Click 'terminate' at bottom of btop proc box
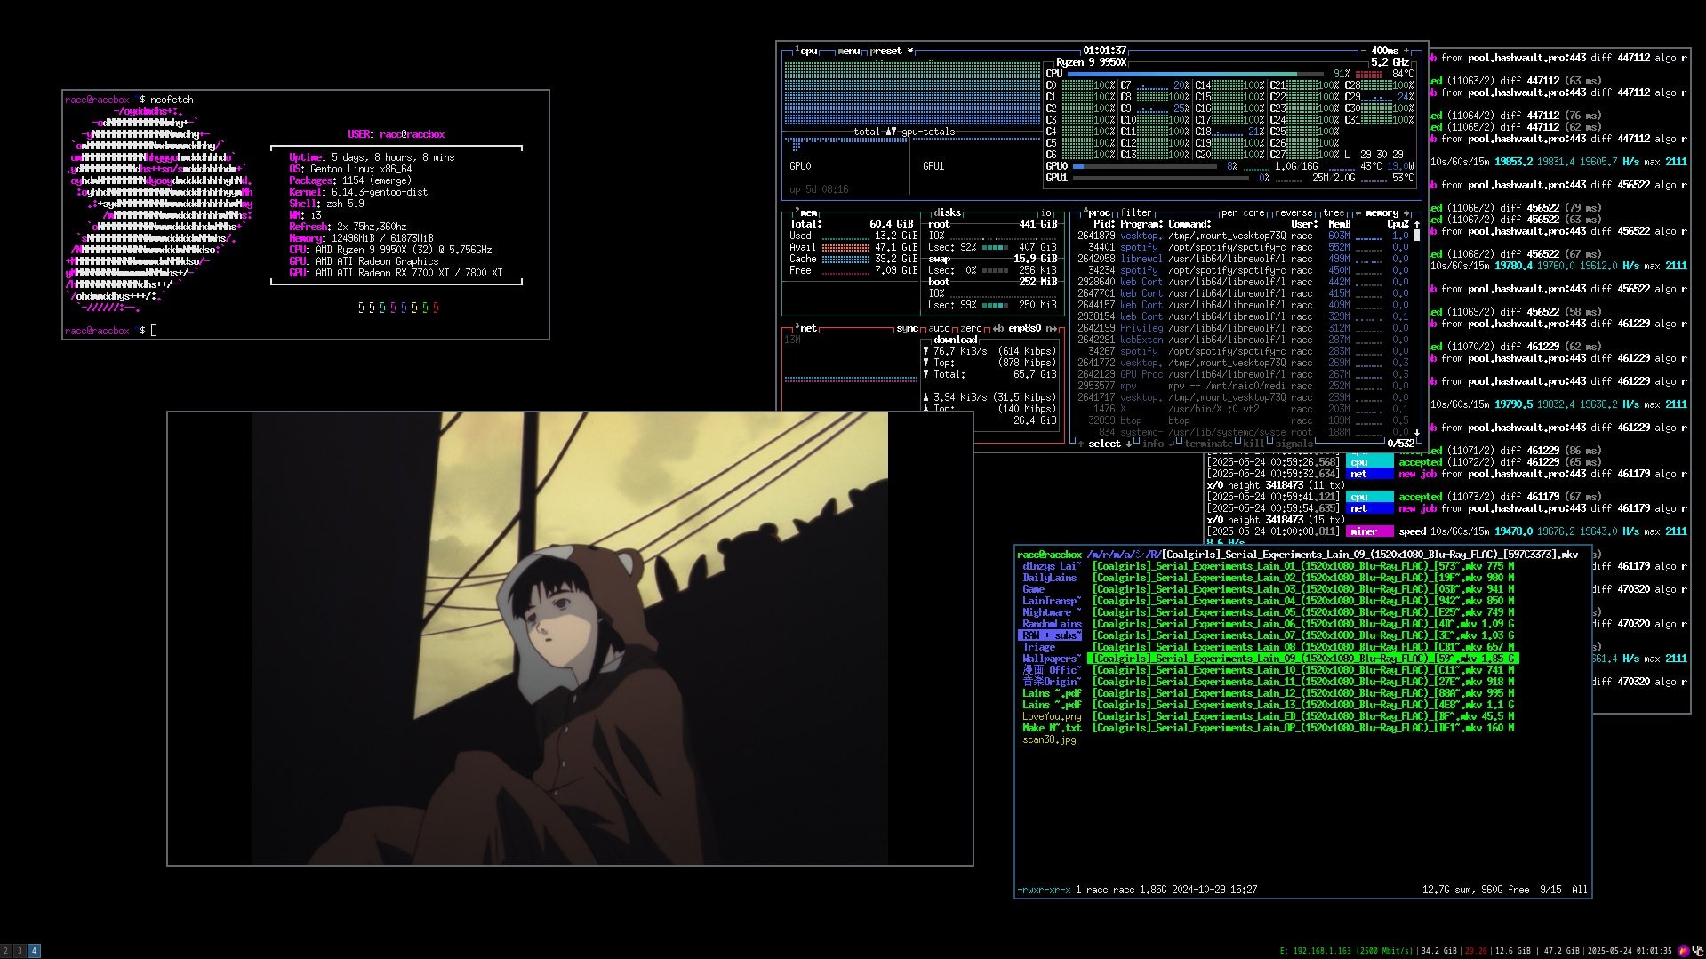This screenshot has width=1706, height=959. coord(1208,444)
